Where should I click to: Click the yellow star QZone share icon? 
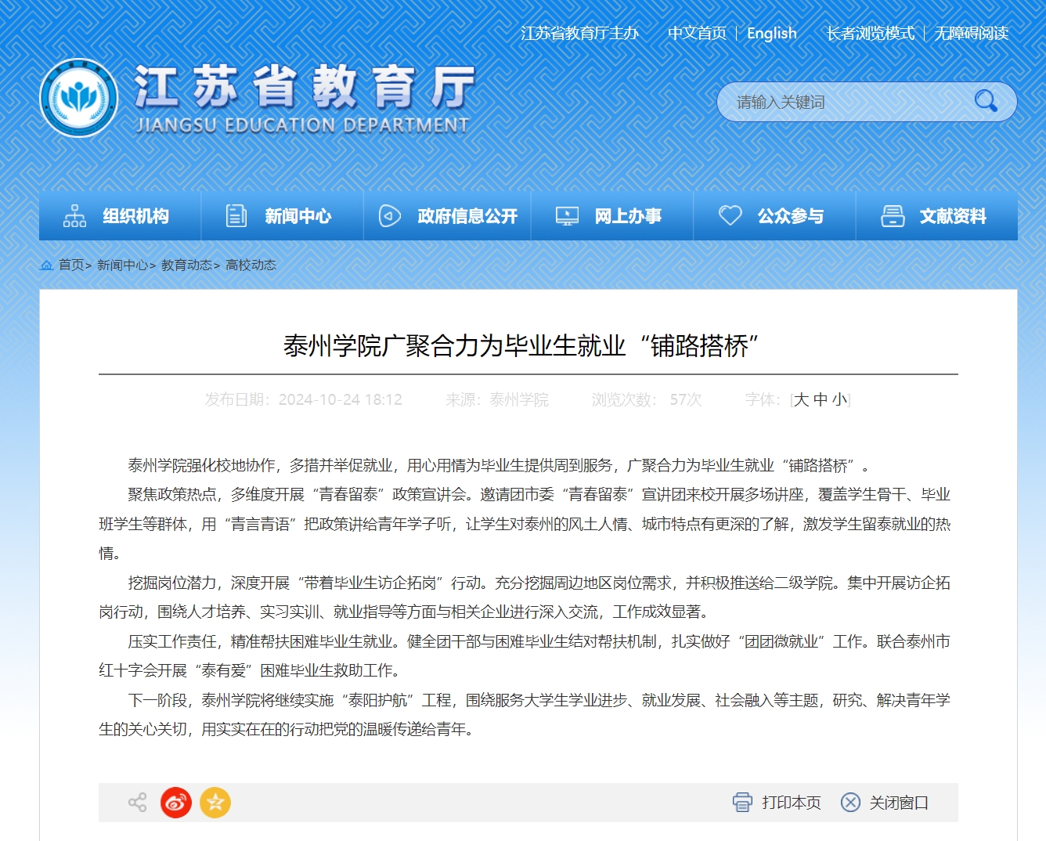[x=215, y=803]
